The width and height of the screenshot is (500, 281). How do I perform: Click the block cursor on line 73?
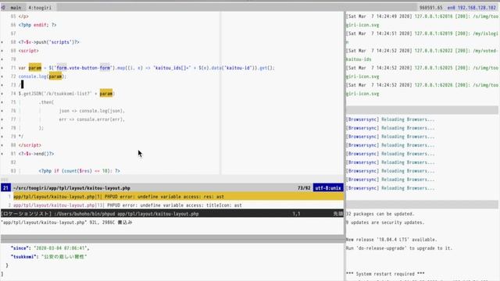(x=22, y=85)
